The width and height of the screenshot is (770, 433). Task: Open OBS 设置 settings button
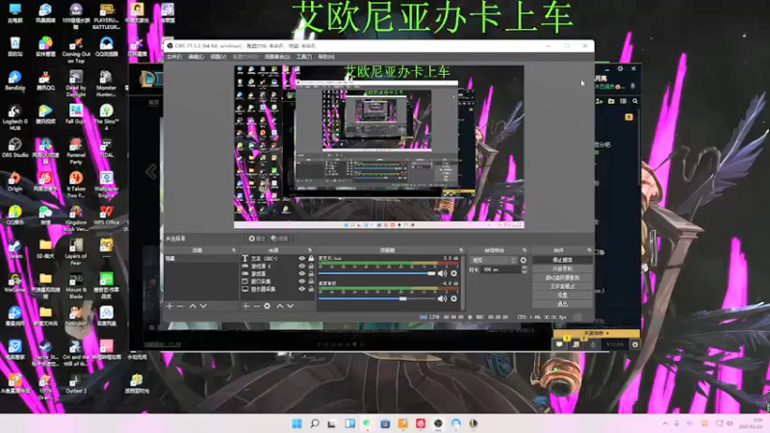[x=562, y=295]
